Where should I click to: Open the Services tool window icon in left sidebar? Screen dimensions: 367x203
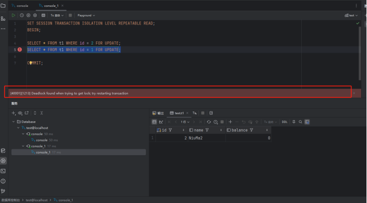point(3,161)
